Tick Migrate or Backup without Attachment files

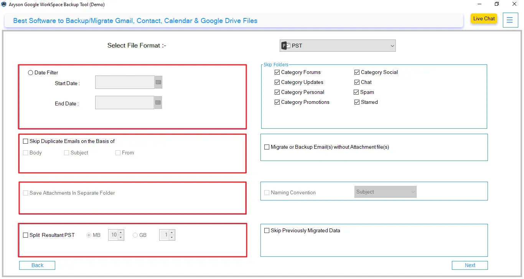tap(267, 147)
